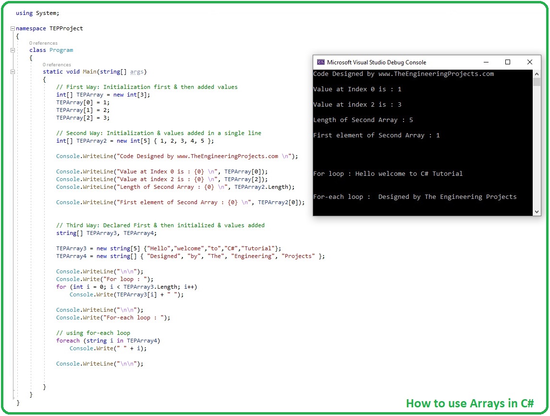Collapse the class Program code block

(13, 50)
